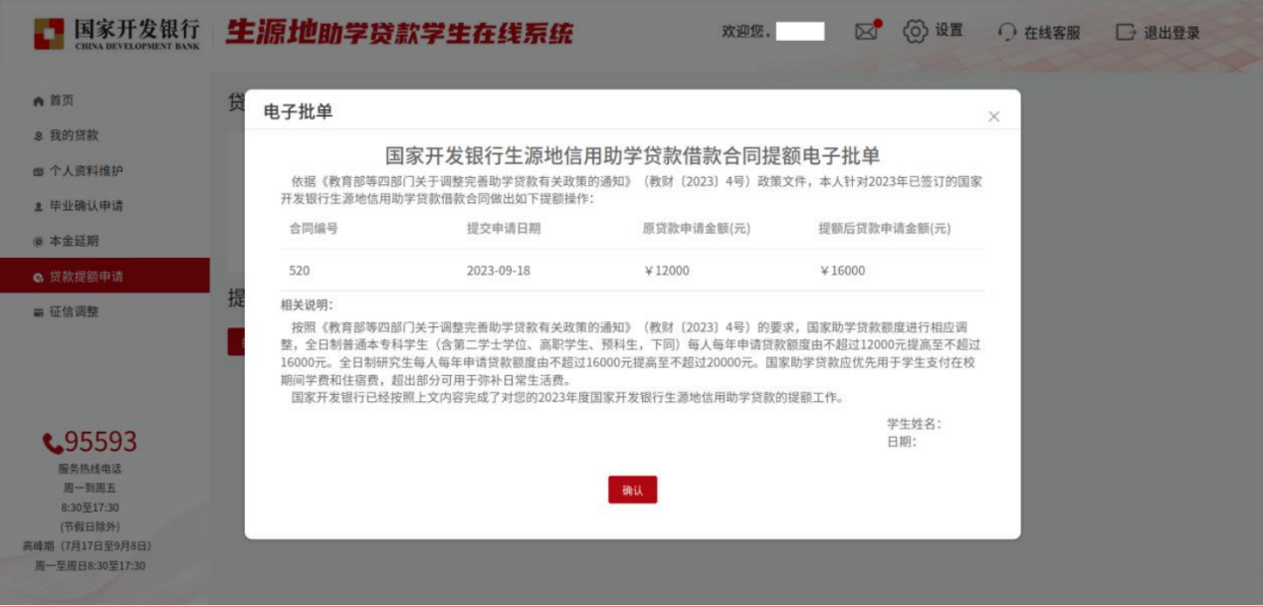Click the icon beside 贷款提额申请
This screenshot has width=1263, height=607.
tap(39, 277)
